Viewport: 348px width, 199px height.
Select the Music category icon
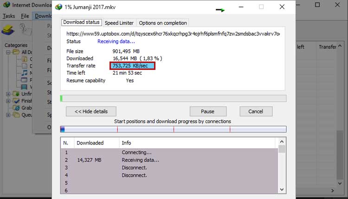24,73
